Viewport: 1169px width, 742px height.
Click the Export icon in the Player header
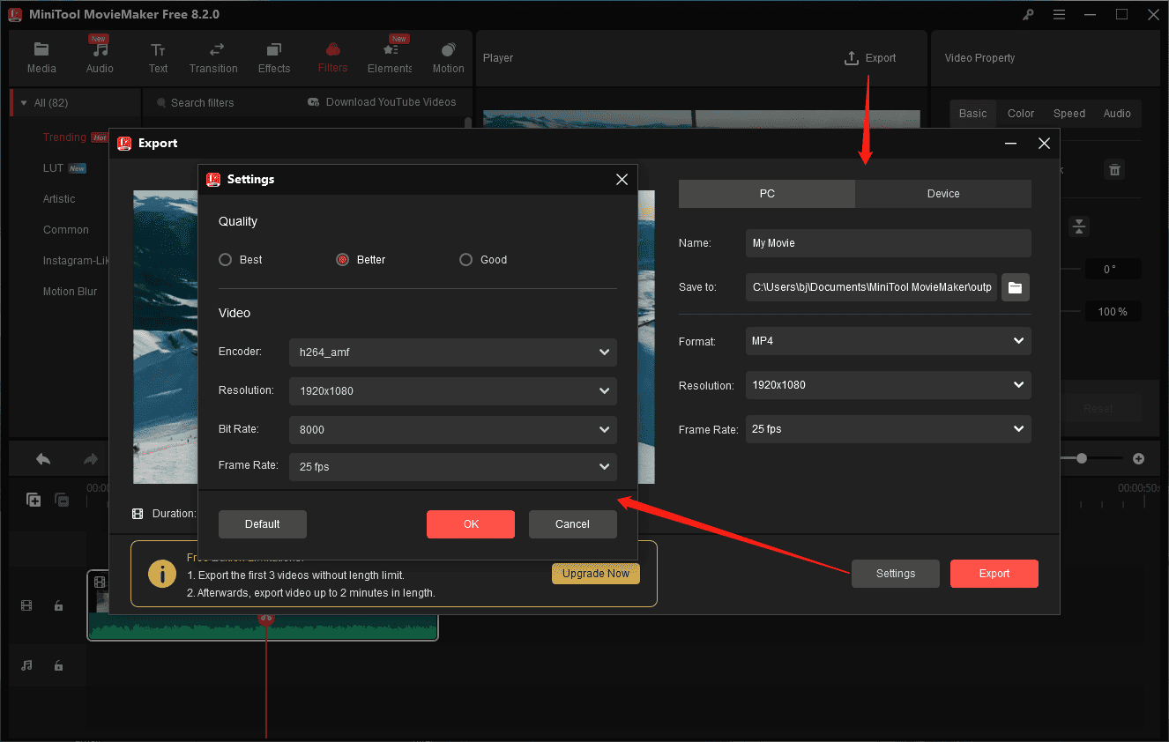click(852, 58)
